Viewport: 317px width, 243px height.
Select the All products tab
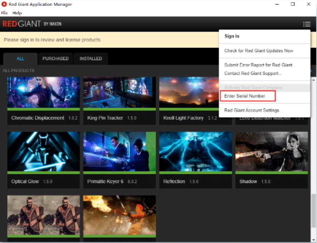tap(20, 59)
